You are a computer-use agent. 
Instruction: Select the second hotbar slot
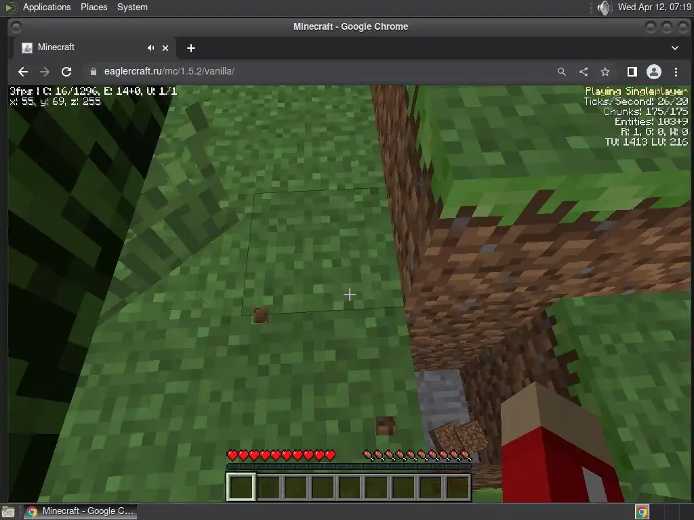pos(268,487)
